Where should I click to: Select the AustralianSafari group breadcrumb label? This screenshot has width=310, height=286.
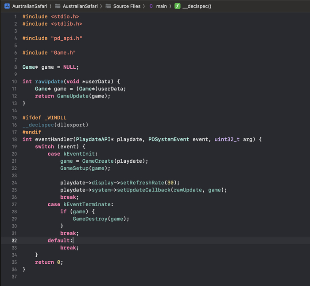click(x=80, y=6)
